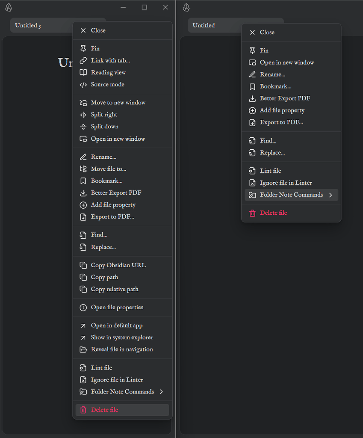Click the right menu's Add file property plus icon
The image size is (363, 438).
[252, 111]
